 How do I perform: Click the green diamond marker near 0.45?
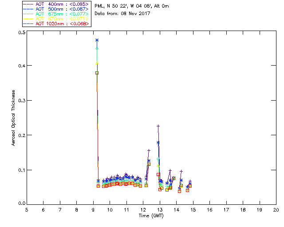[97, 48]
